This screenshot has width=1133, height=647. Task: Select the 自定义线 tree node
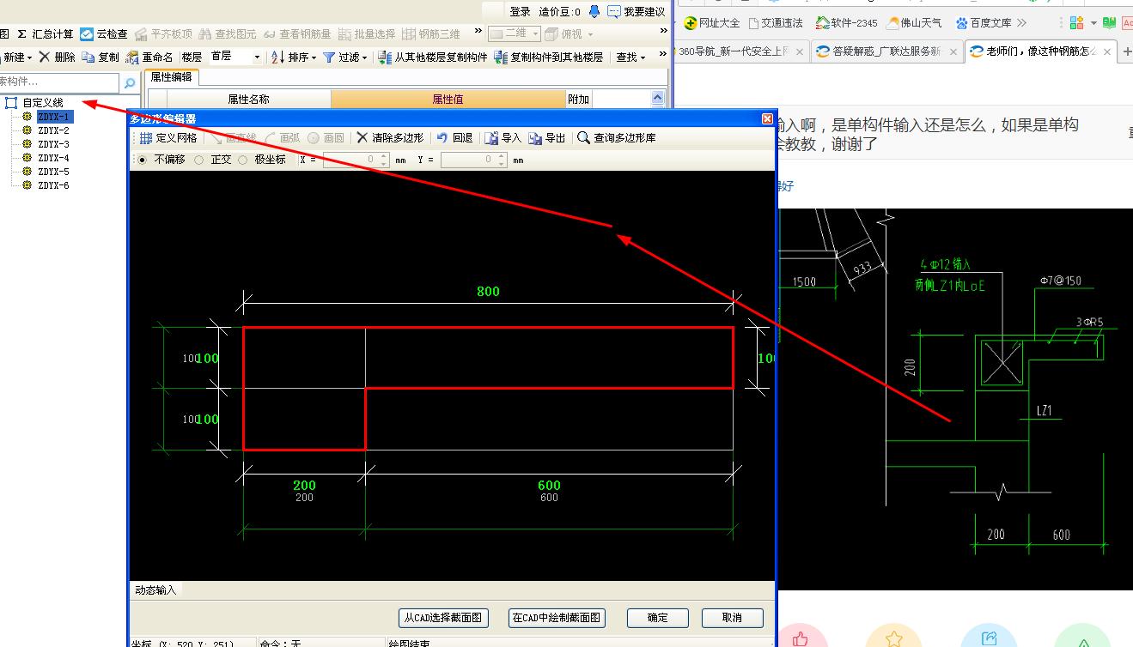point(41,103)
